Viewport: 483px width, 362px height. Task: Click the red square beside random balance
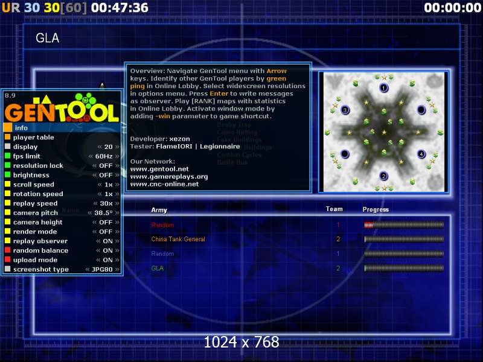tap(8, 250)
